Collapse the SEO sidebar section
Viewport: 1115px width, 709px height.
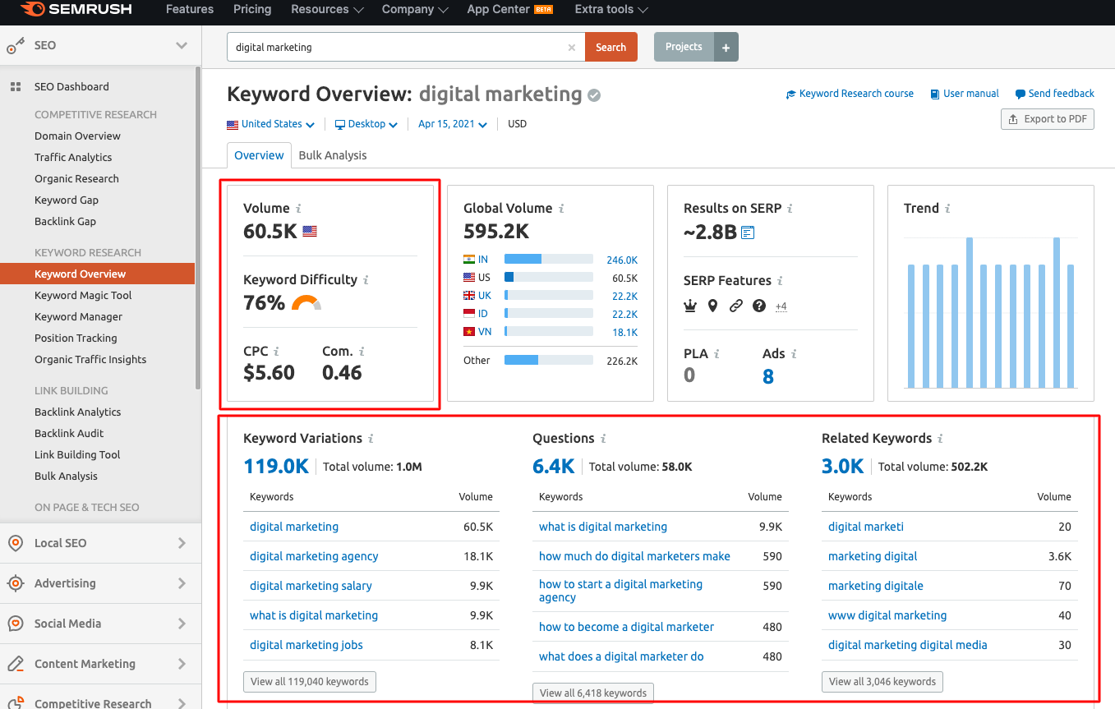click(x=182, y=46)
